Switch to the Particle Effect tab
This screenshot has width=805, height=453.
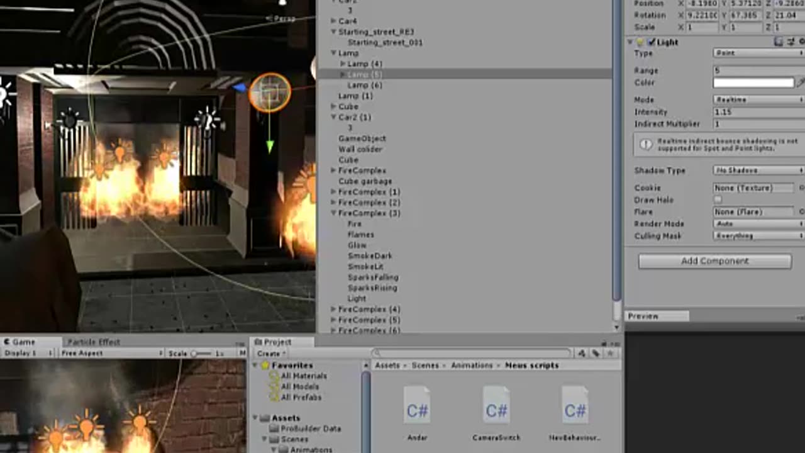[94, 342]
